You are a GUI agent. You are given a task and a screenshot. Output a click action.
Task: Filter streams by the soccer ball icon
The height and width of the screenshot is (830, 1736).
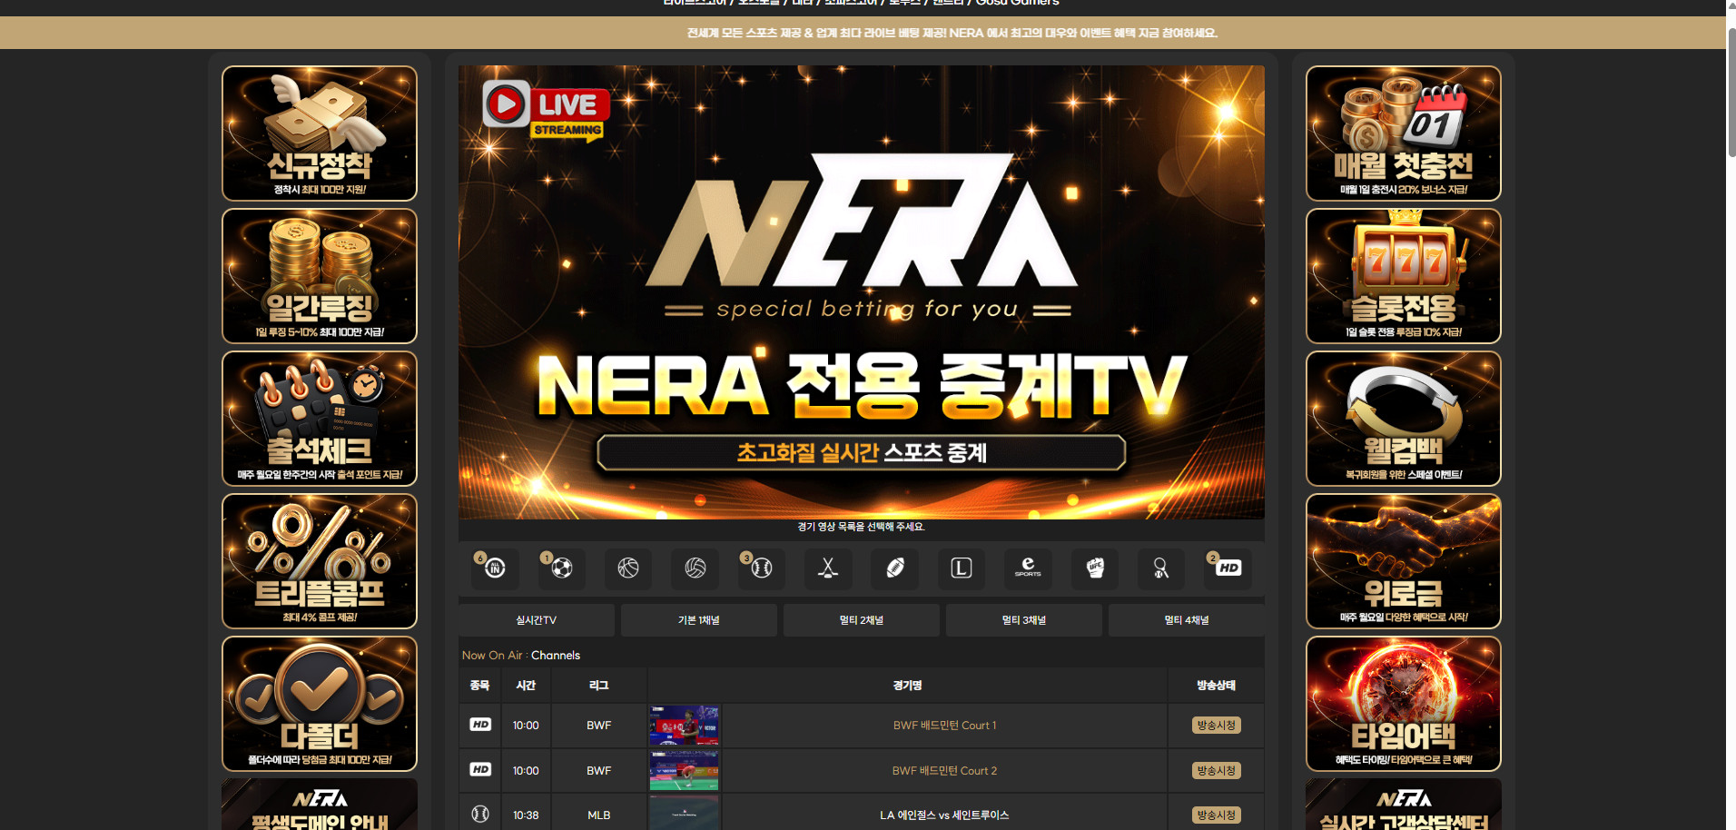[x=562, y=568]
